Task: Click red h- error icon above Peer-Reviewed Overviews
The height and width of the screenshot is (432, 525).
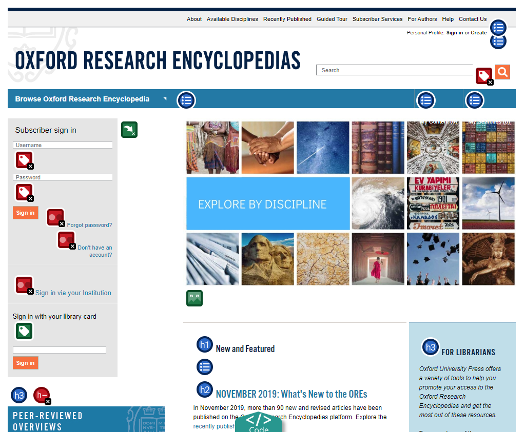Action: click(x=42, y=395)
